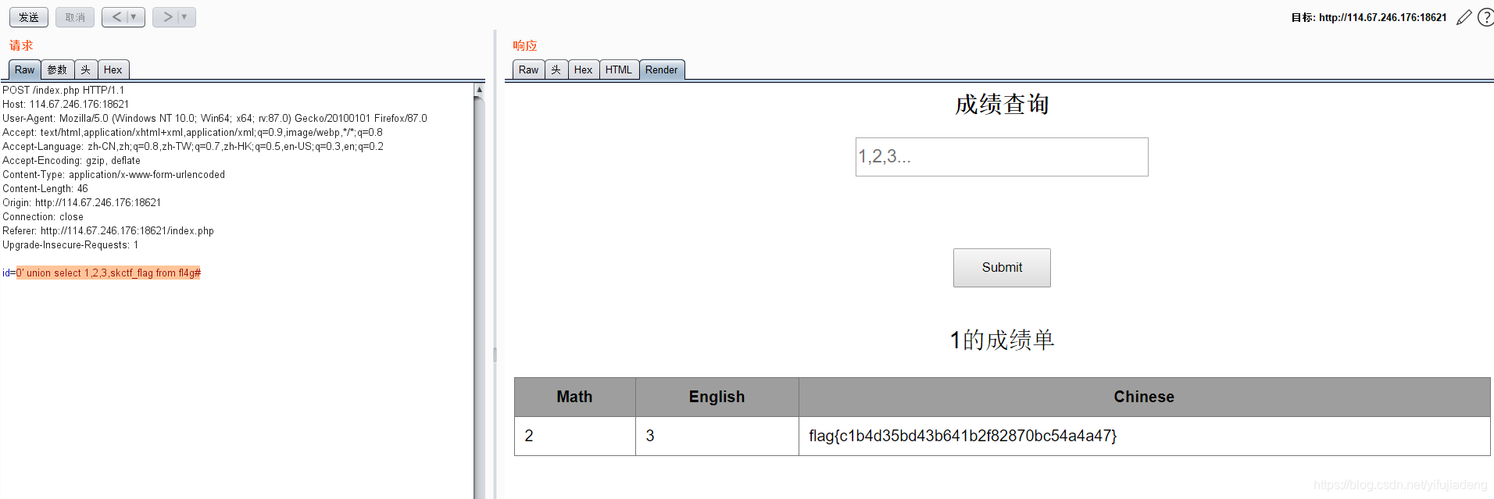Click the Upgrade-Insecure-Requests line
This screenshot has height=499, width=1494.
(70, 244)
